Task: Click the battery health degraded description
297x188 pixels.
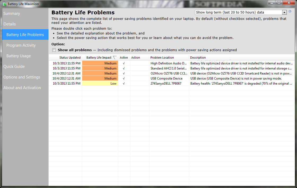Action: [241, 84]
